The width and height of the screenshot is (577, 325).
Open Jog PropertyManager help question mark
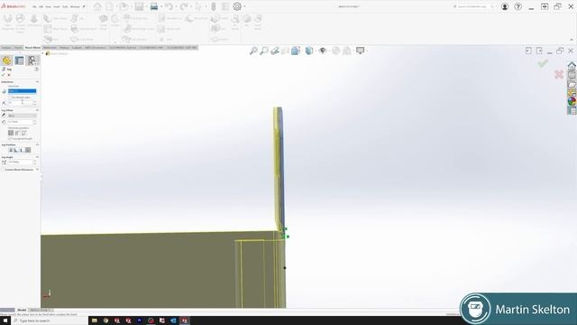36,69
